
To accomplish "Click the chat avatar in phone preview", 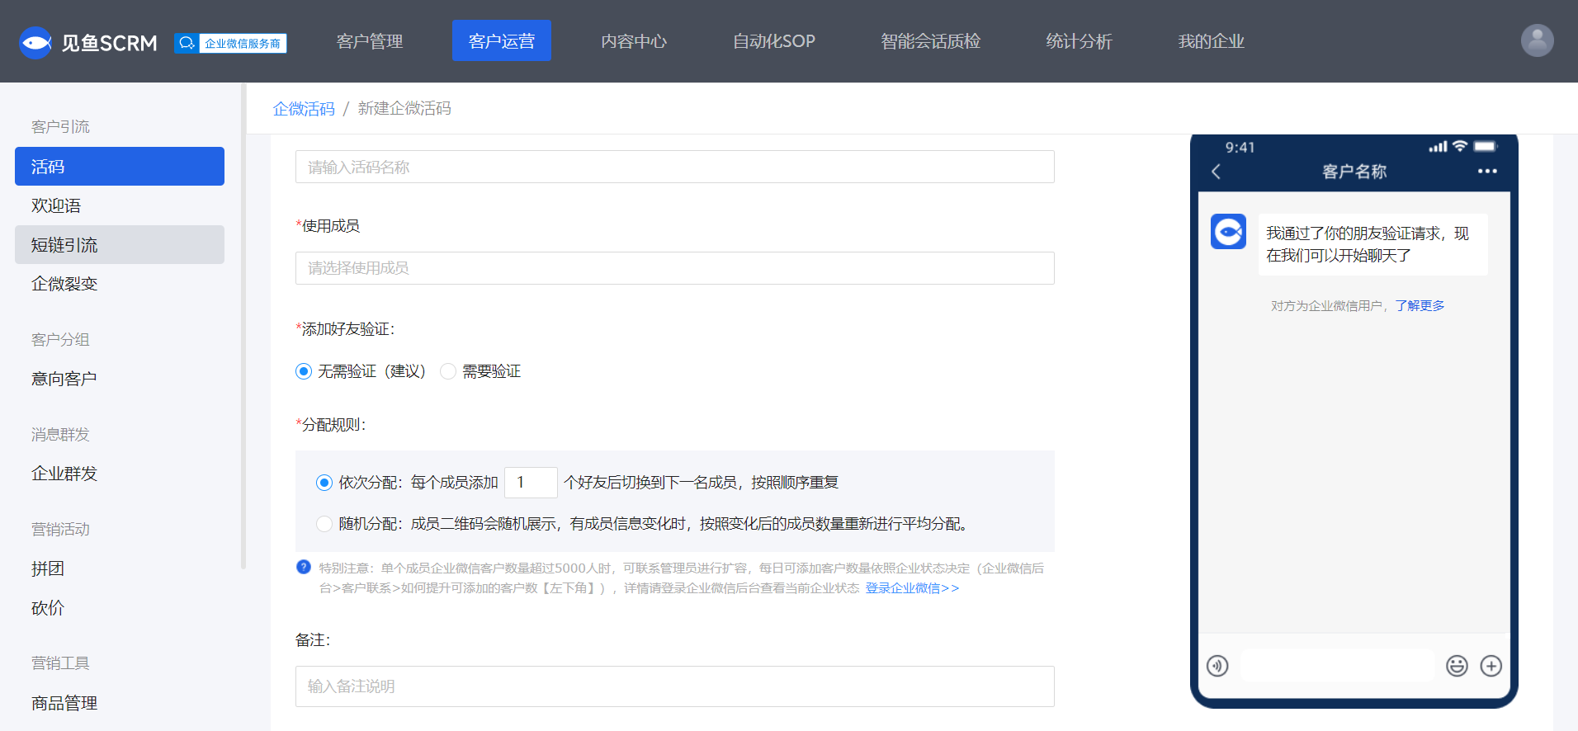I will tap(1228, 232).
